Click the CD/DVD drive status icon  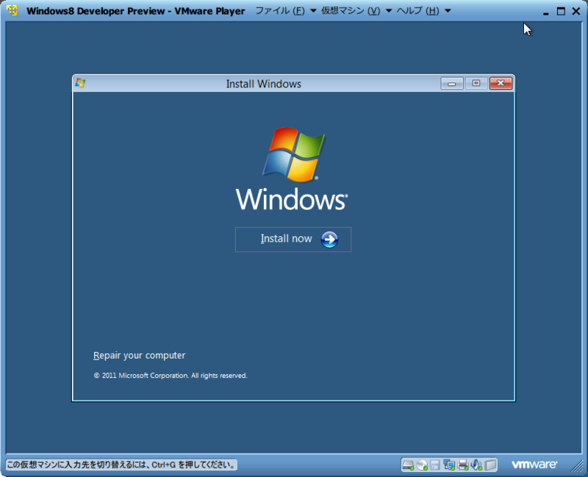pyautogui.click(x=422, y=465)
